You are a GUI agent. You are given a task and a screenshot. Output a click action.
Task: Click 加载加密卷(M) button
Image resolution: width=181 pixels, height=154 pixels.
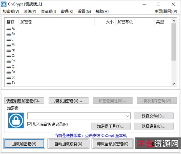(24, 144)
